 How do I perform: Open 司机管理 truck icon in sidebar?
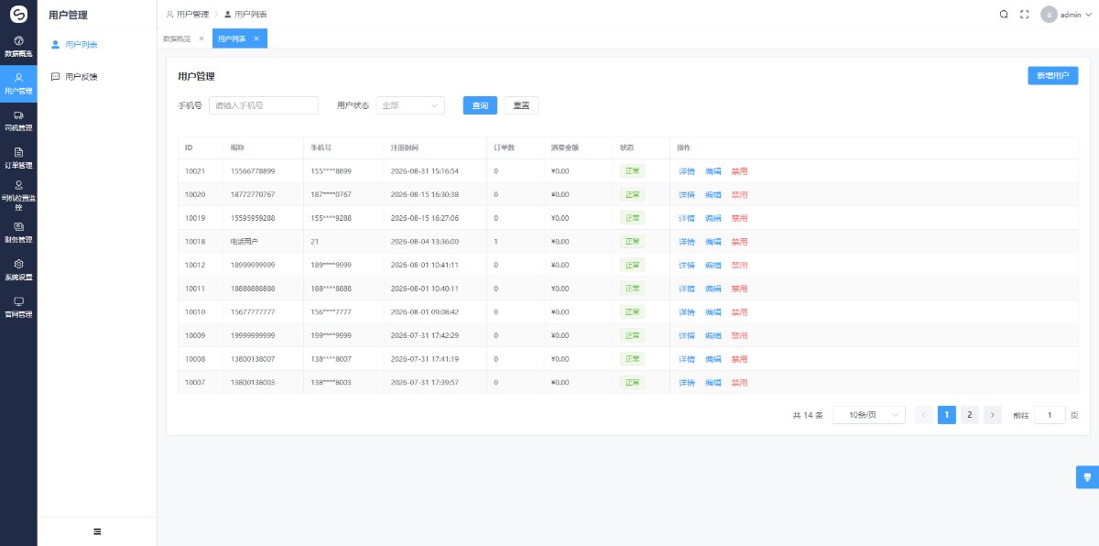click(18, 115)
